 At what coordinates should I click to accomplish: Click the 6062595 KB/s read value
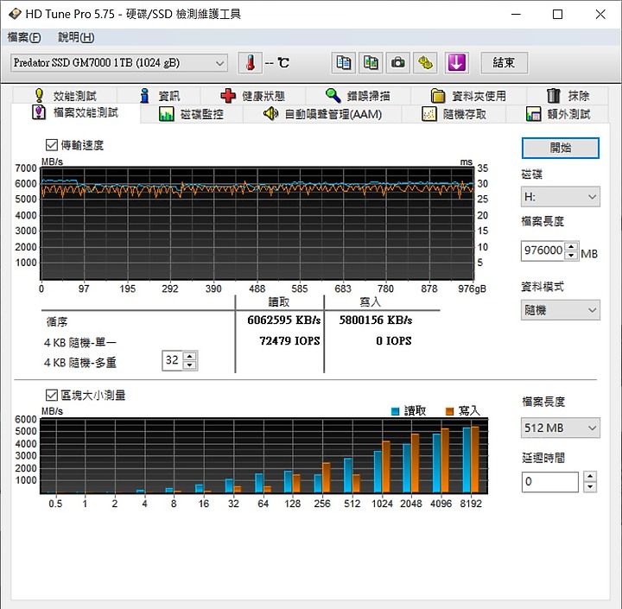pos(284,320)
